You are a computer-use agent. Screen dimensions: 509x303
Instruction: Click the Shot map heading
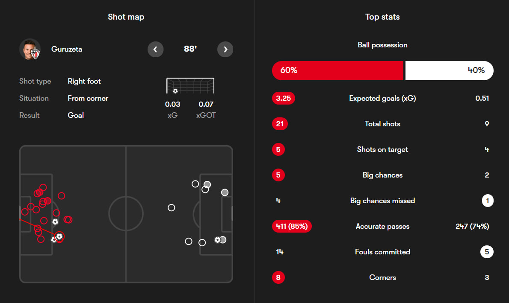click(x=126, y=17)
